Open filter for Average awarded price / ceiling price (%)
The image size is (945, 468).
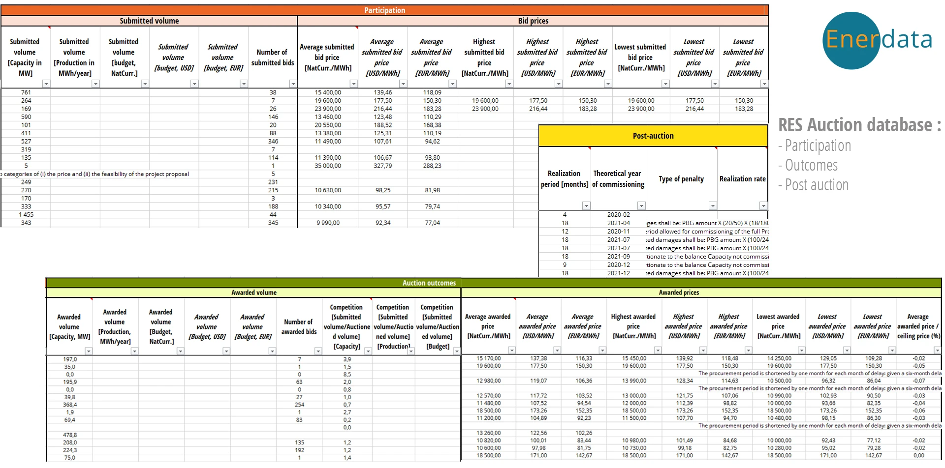click(937, 350)
